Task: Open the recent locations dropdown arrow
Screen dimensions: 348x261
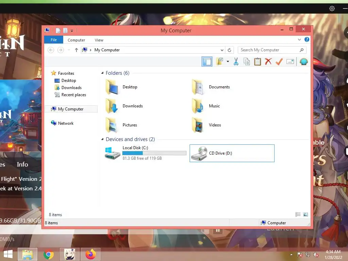Action: tap(69, 50)
